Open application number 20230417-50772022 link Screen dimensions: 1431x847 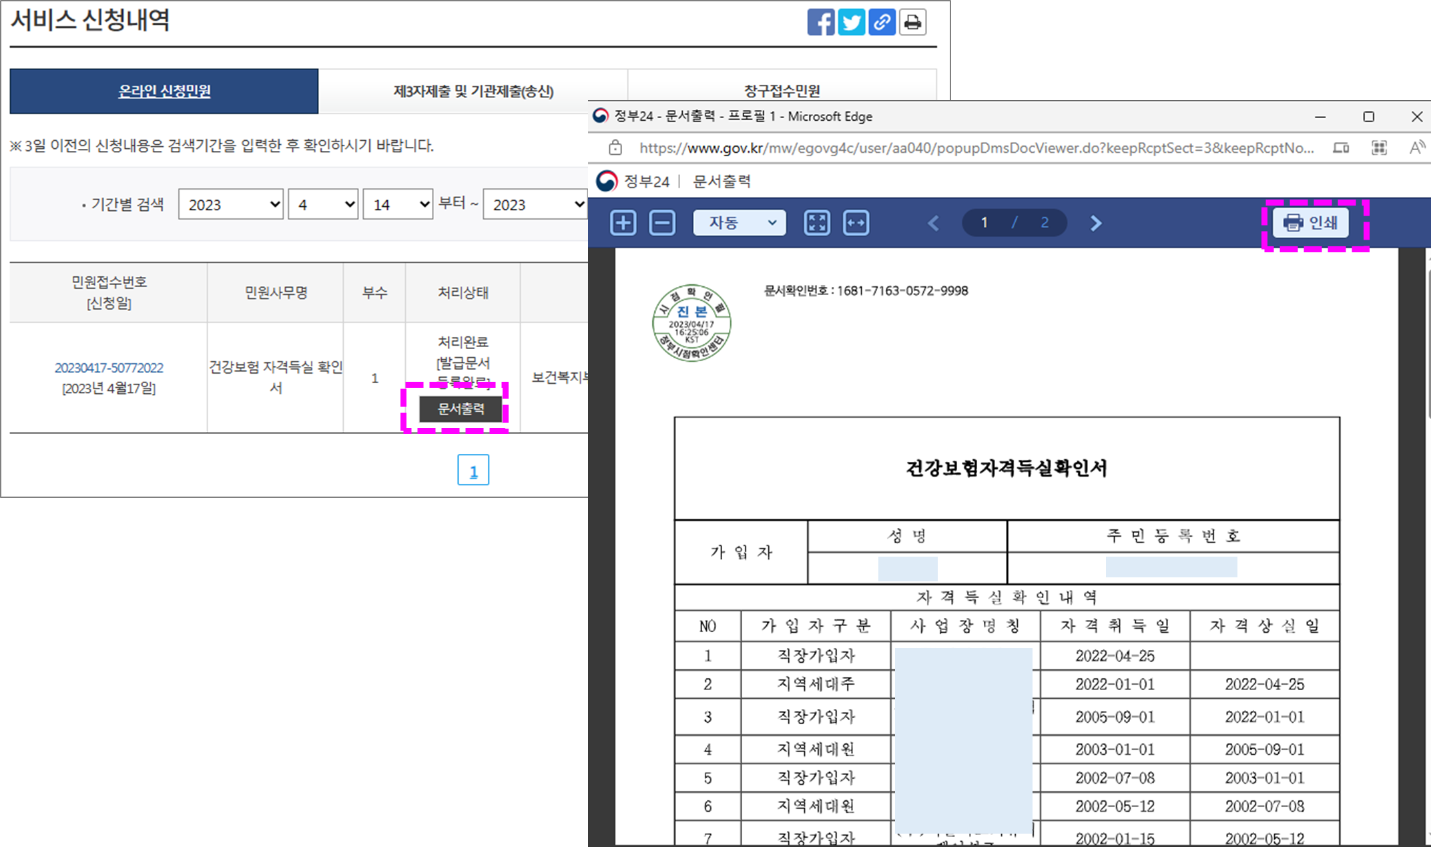[x=109, y=367]
